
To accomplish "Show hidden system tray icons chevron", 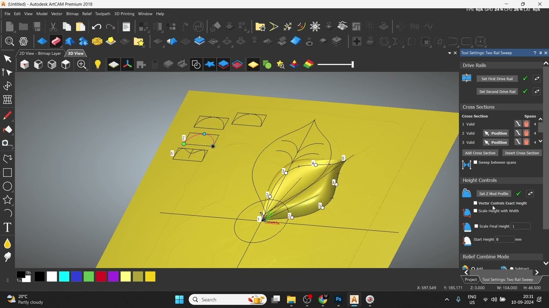I will pyautogui.click(x=446, y=299).
